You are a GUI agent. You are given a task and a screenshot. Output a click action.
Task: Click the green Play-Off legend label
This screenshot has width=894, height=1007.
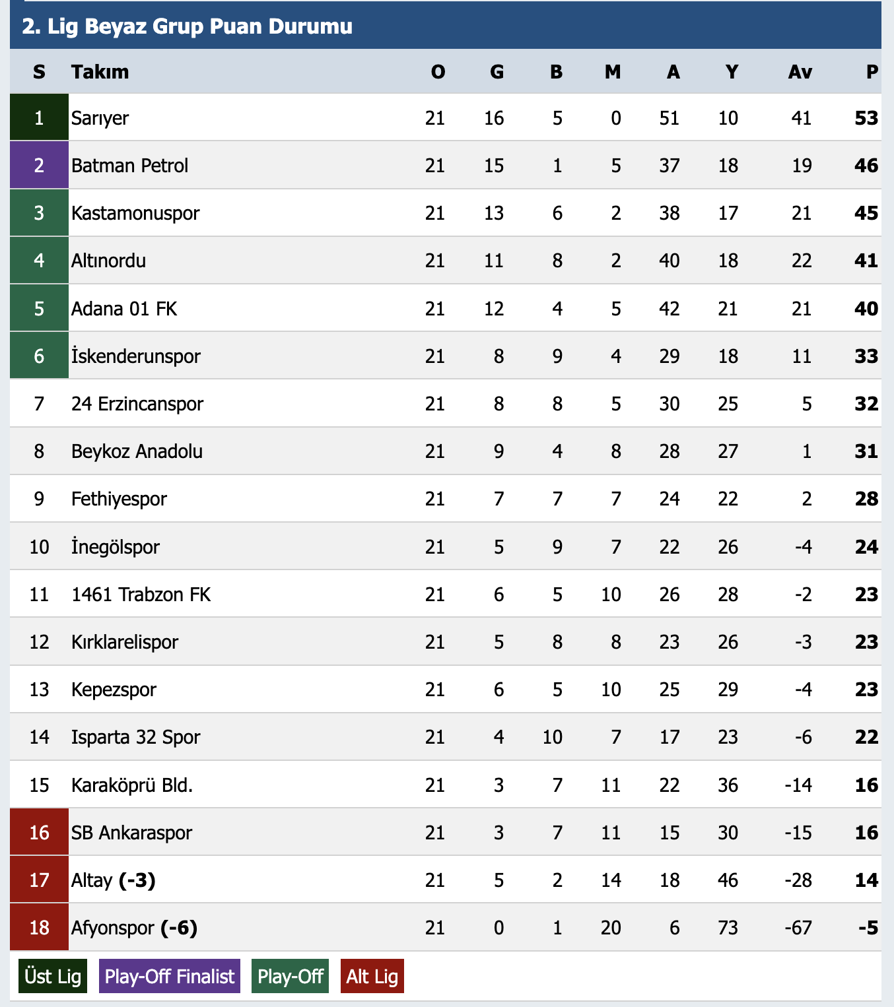[x=291, y=976]
